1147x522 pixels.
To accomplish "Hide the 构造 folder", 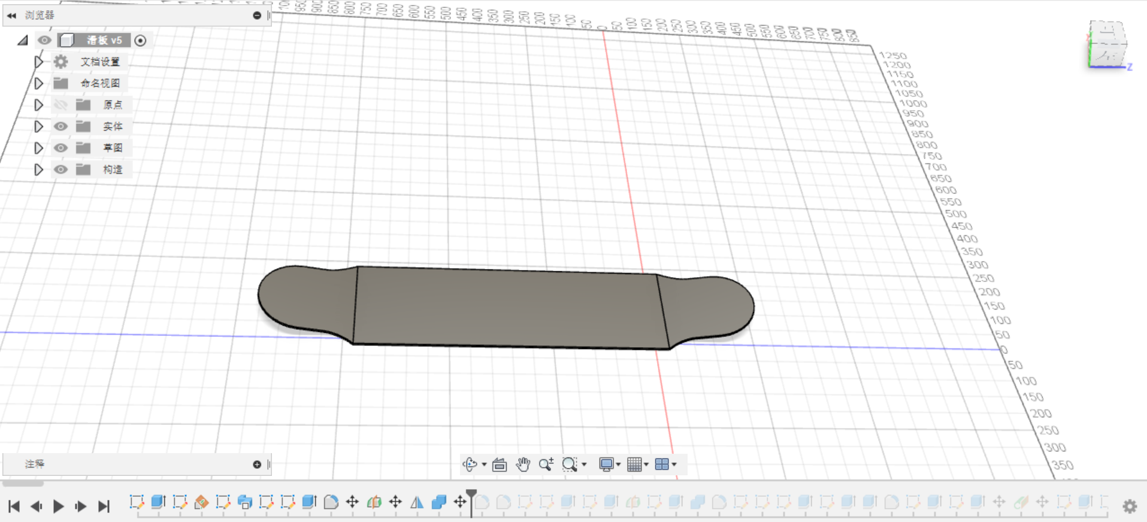I will click(x=60, y=169).
